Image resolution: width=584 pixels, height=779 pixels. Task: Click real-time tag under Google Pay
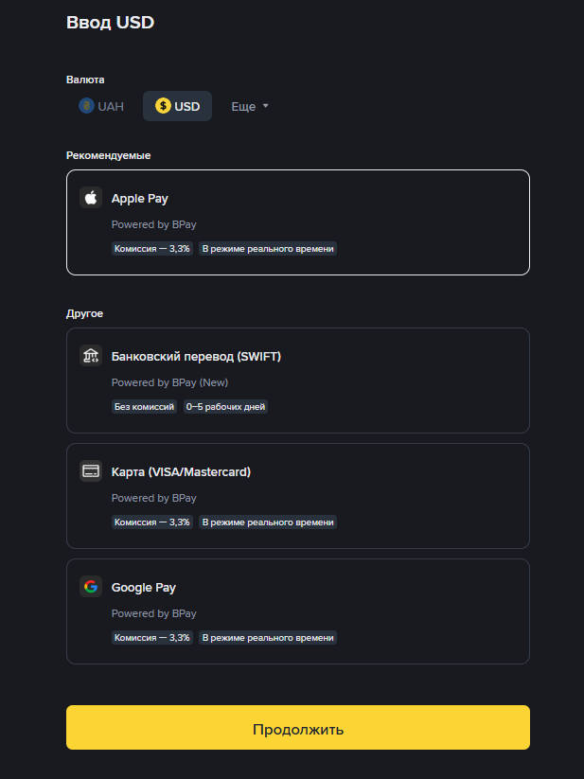point(268,637)
